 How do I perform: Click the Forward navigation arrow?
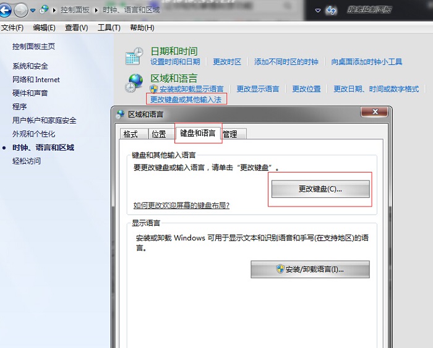pyautogui.click(x=21, y=11)
